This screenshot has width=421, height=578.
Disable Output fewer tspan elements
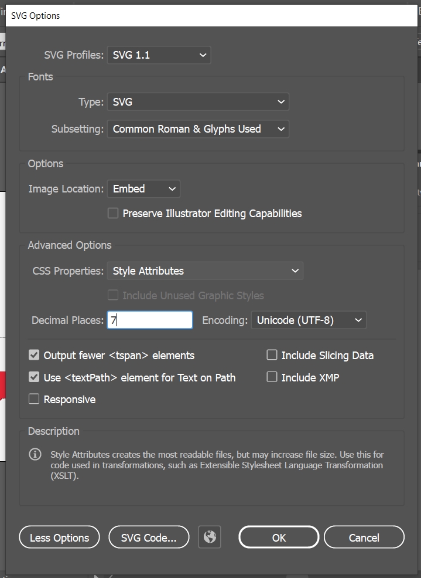(33, 354)
